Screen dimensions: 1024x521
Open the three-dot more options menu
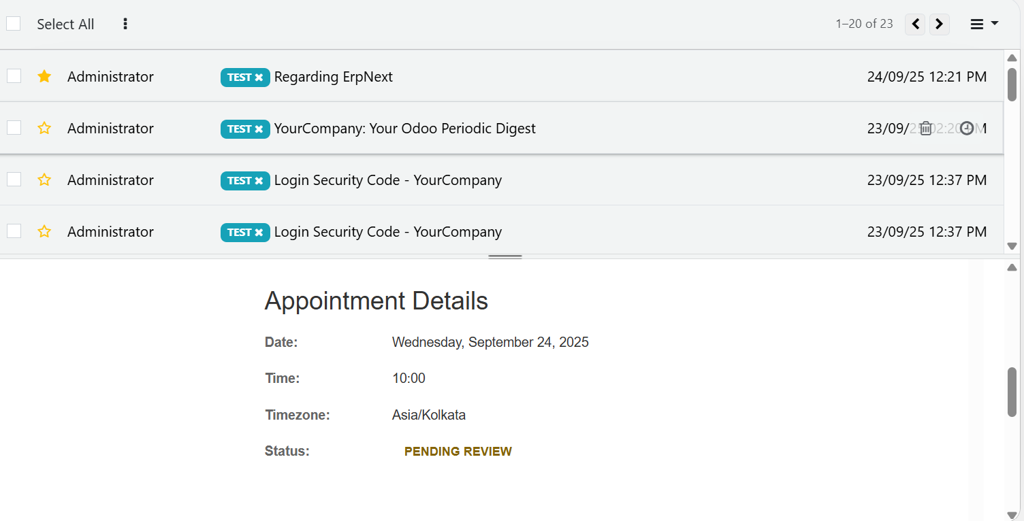click(x=125, y=24)
